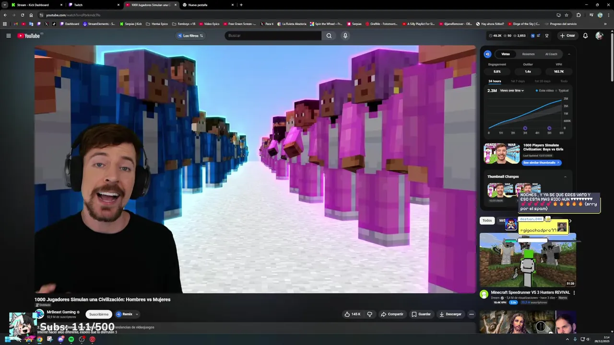The height and width of the screenshot is (345, 614).
Task: Open YouTube notifications bell
Action: [585, 35]
